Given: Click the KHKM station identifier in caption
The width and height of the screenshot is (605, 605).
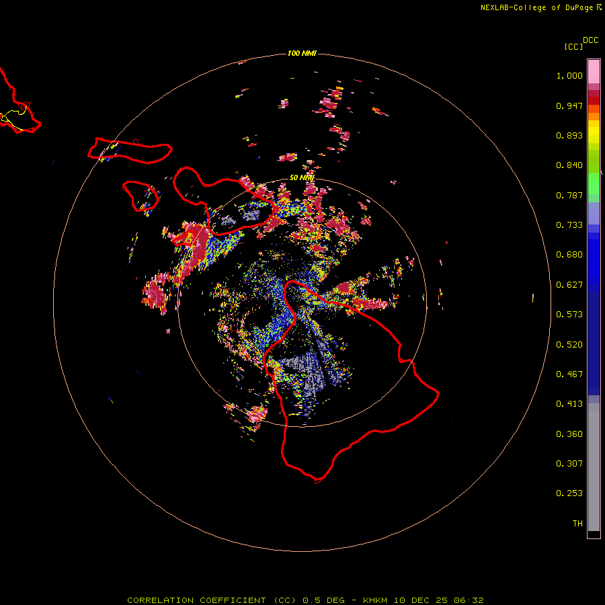Looking at the screenshot, I should click(x=374, y=600).
